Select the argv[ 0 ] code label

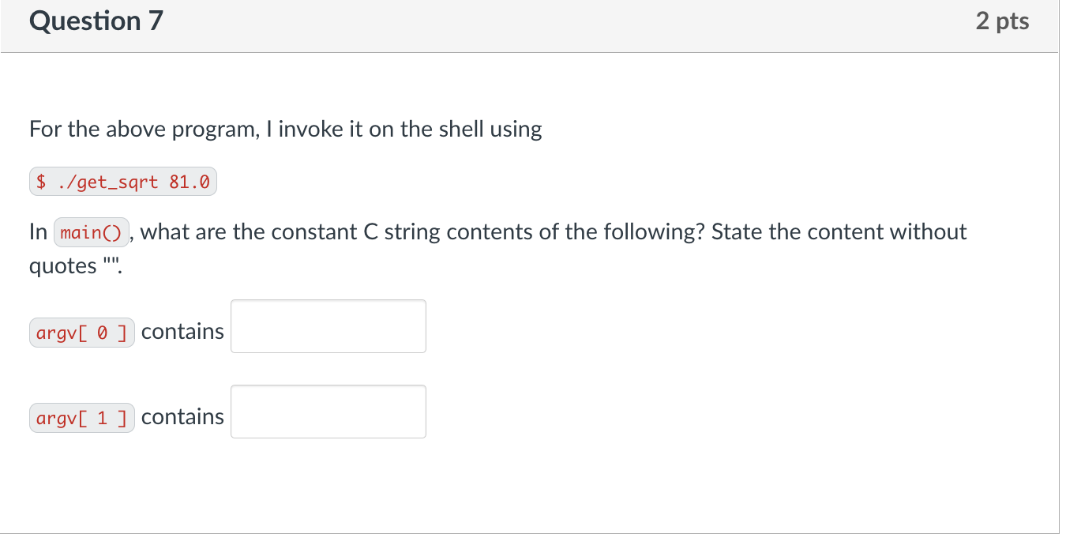click(81, 332)
